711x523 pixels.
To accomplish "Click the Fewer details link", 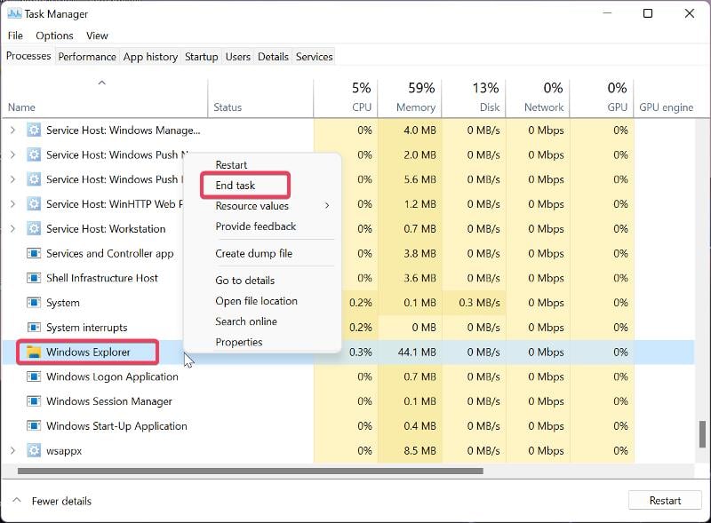I will coord(61,501).
